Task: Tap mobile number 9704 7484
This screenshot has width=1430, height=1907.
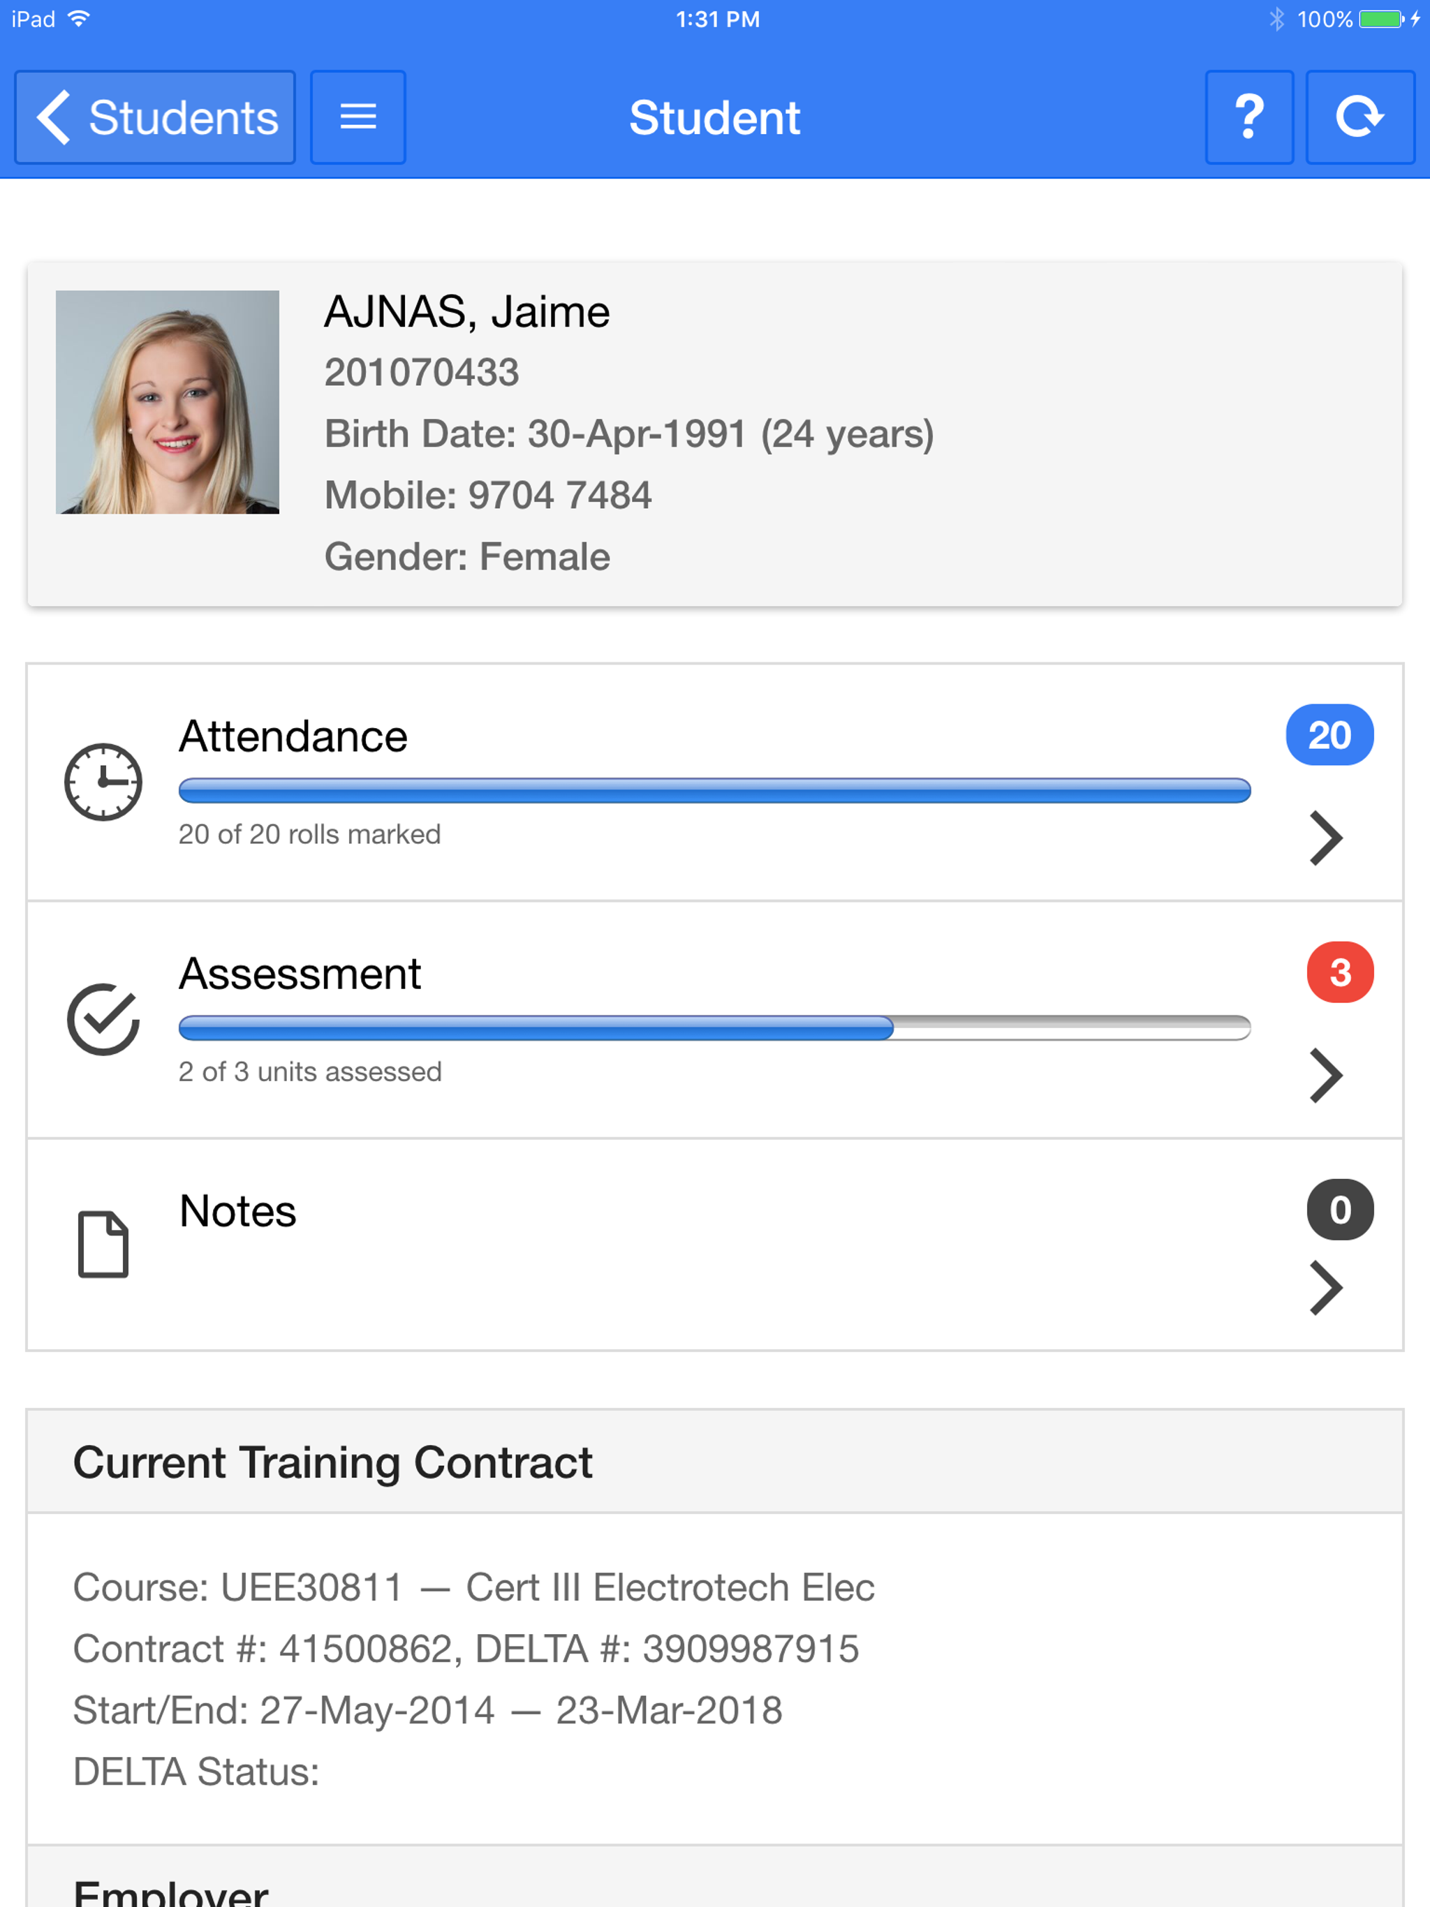Action: [560, 495]
